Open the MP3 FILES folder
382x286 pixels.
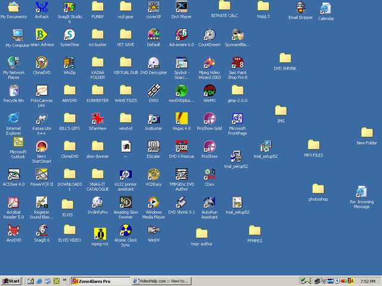[313, 145]
